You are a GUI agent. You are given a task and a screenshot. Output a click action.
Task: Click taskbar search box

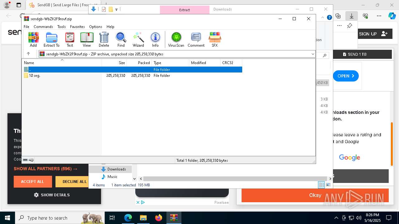tap(60, 218)
